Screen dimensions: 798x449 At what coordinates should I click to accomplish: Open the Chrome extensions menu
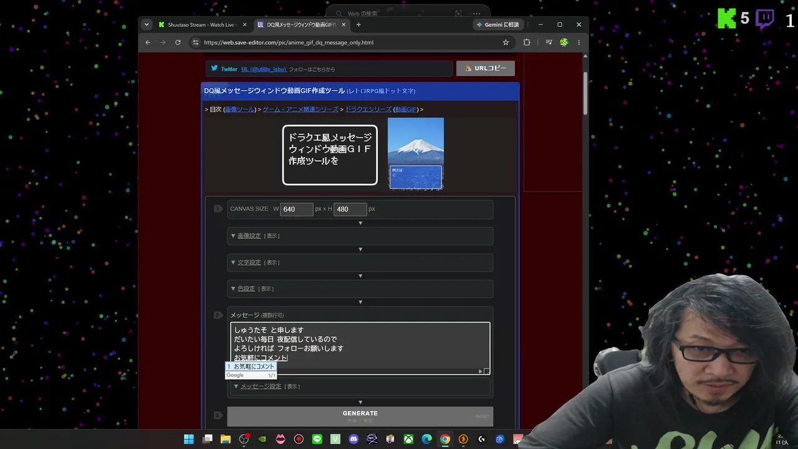click(x=527, y=42)
